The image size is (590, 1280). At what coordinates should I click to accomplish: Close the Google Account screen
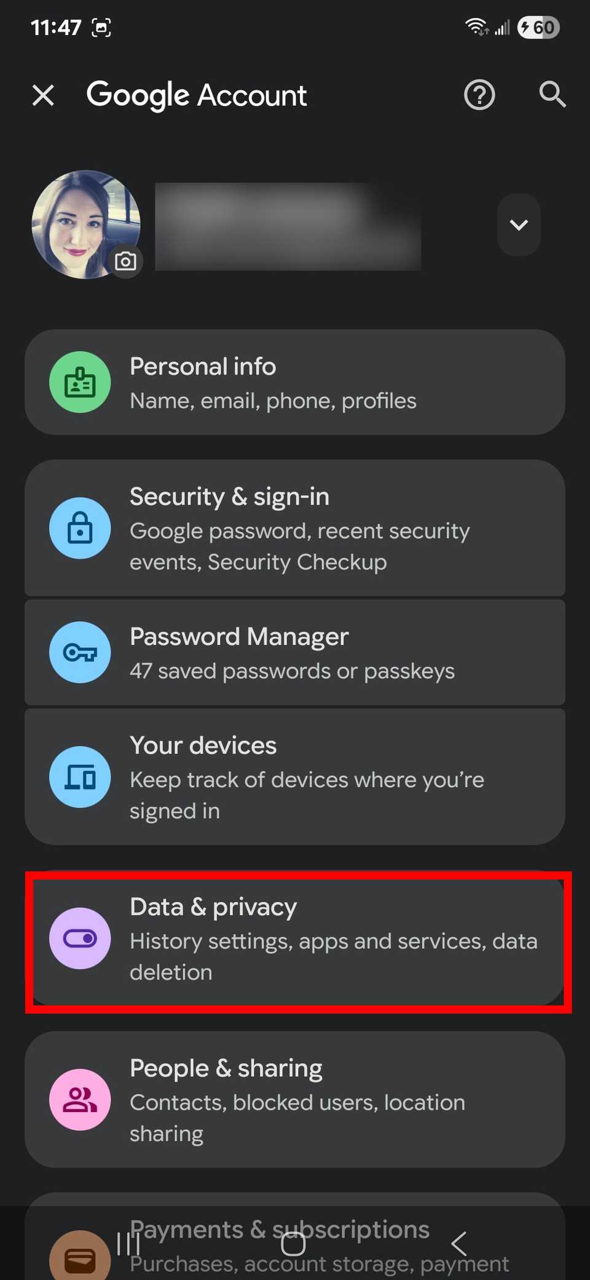(42, 95)
